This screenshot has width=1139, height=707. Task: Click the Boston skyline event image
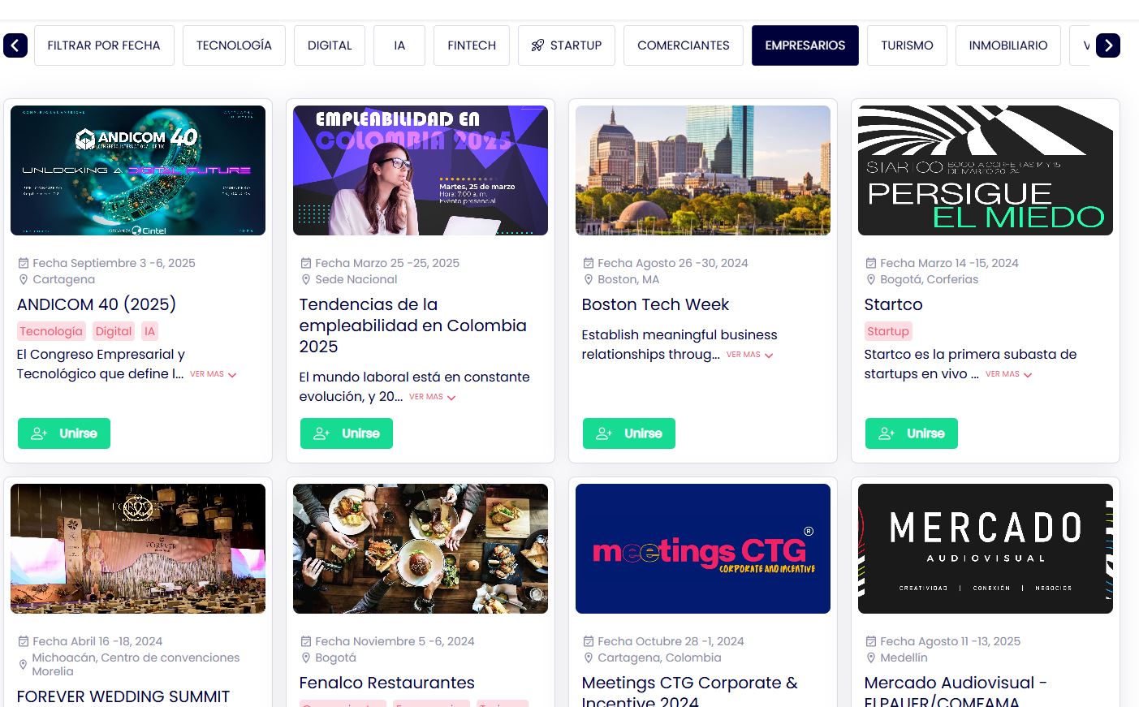point(703,170)
